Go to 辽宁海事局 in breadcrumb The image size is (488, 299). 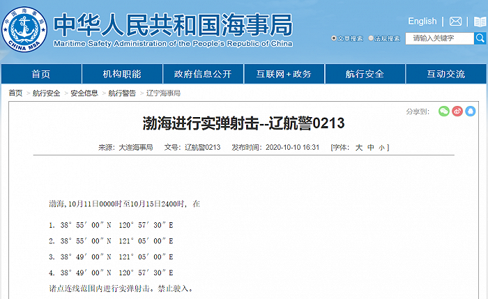pos(163,93)
